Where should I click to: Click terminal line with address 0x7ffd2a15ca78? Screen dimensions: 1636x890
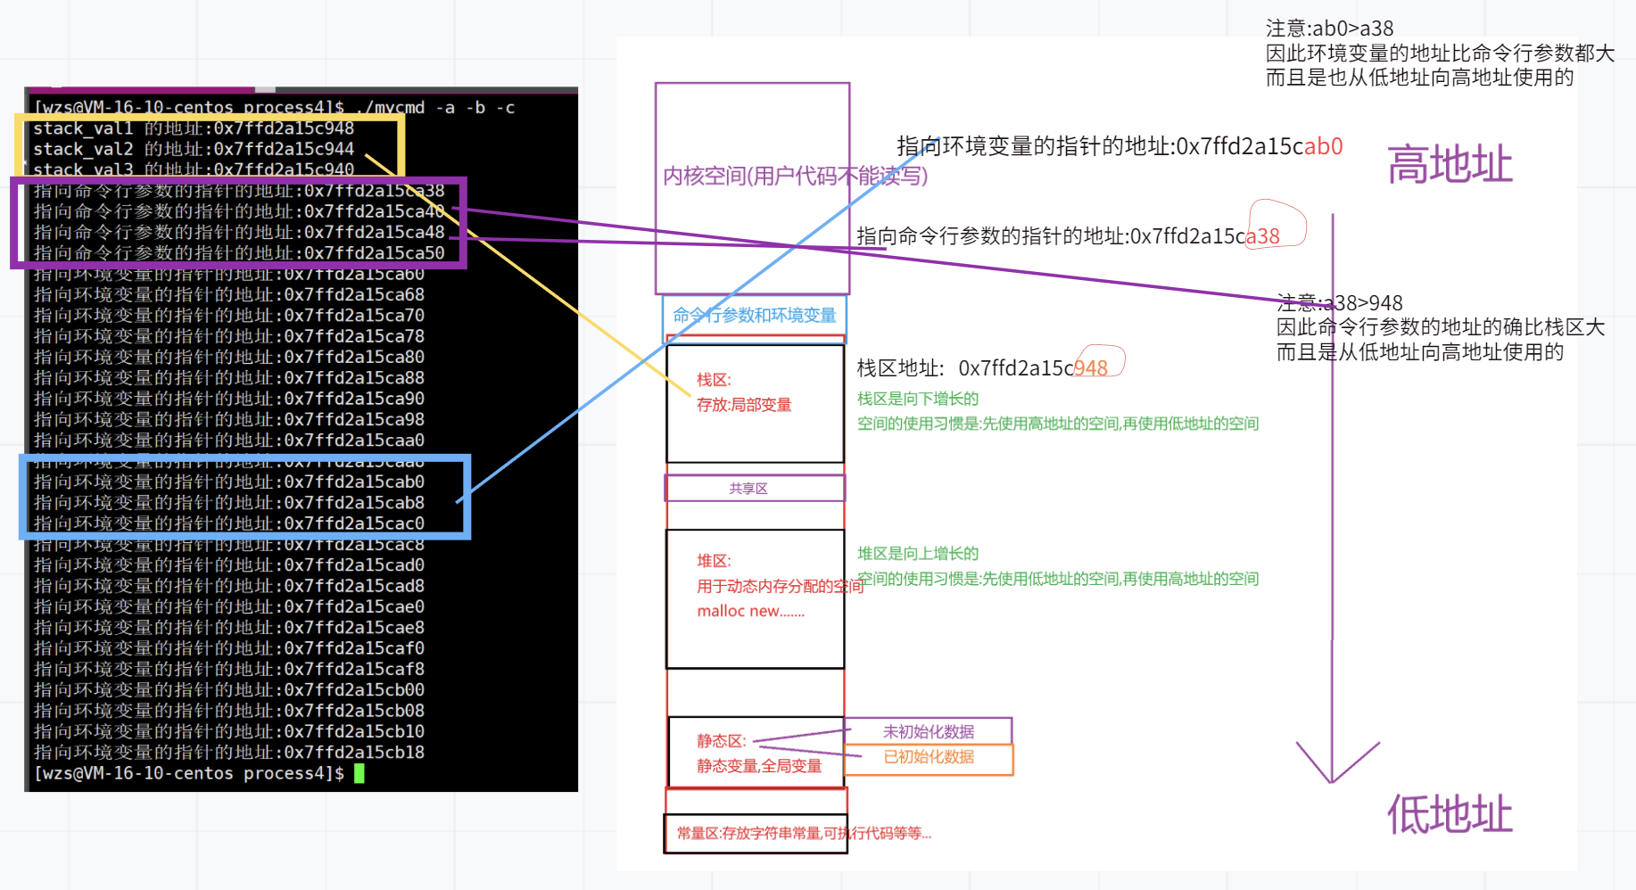click(229, 336)
